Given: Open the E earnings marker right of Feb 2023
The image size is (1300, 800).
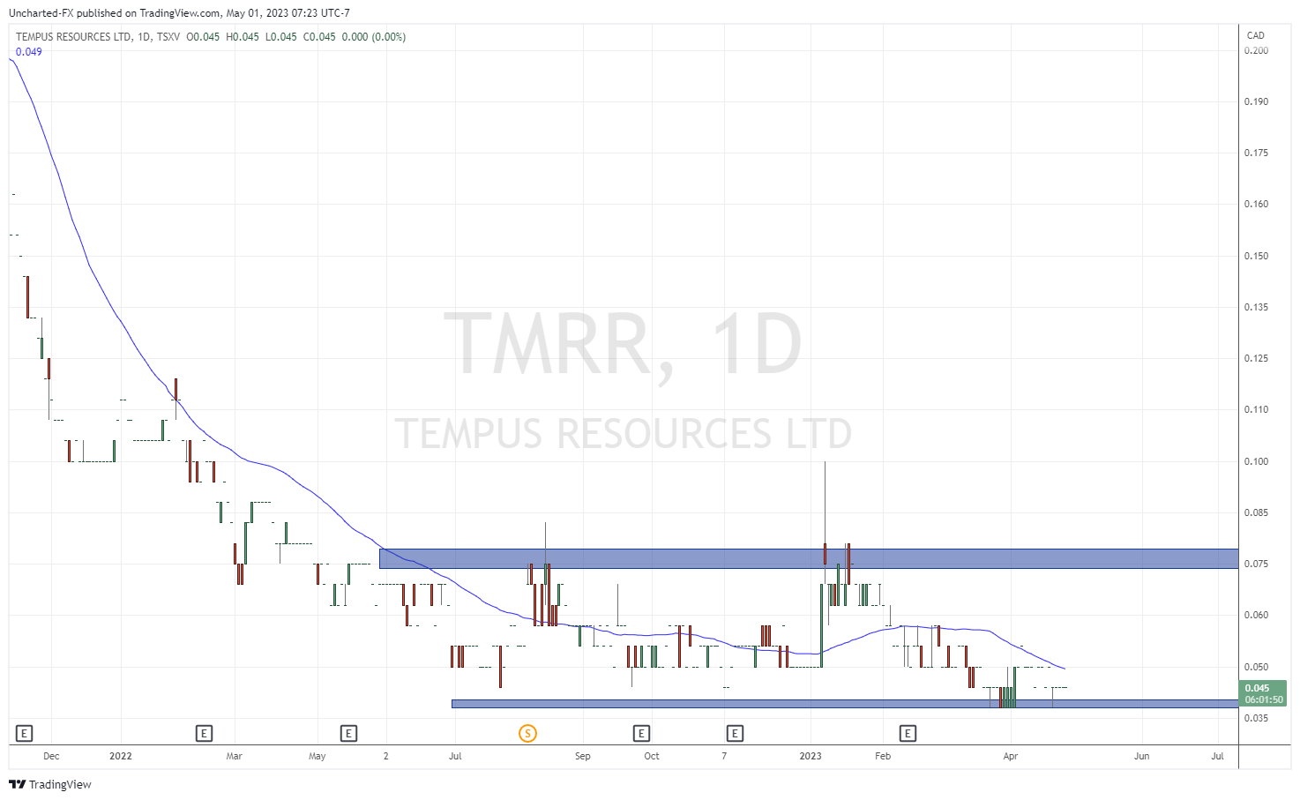Looking at the screenshot, I should (908, 733).
